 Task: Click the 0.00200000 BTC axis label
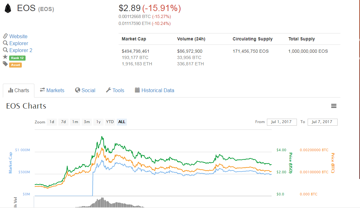pyautogui.click(x=314, y=150)
